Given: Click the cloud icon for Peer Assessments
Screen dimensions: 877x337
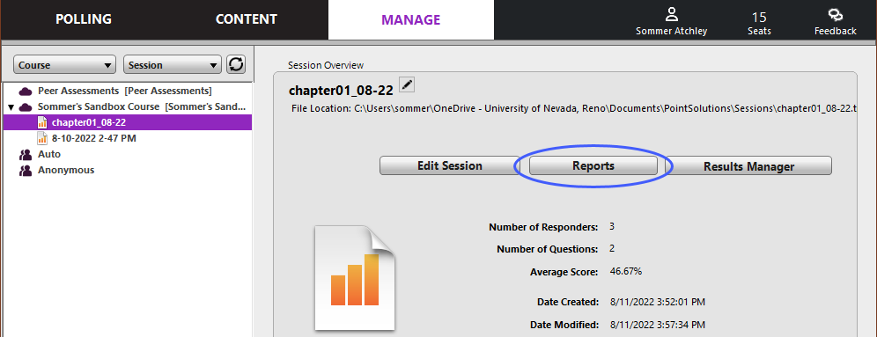Looking at the screenshot, I should click(x=26, y=92).
